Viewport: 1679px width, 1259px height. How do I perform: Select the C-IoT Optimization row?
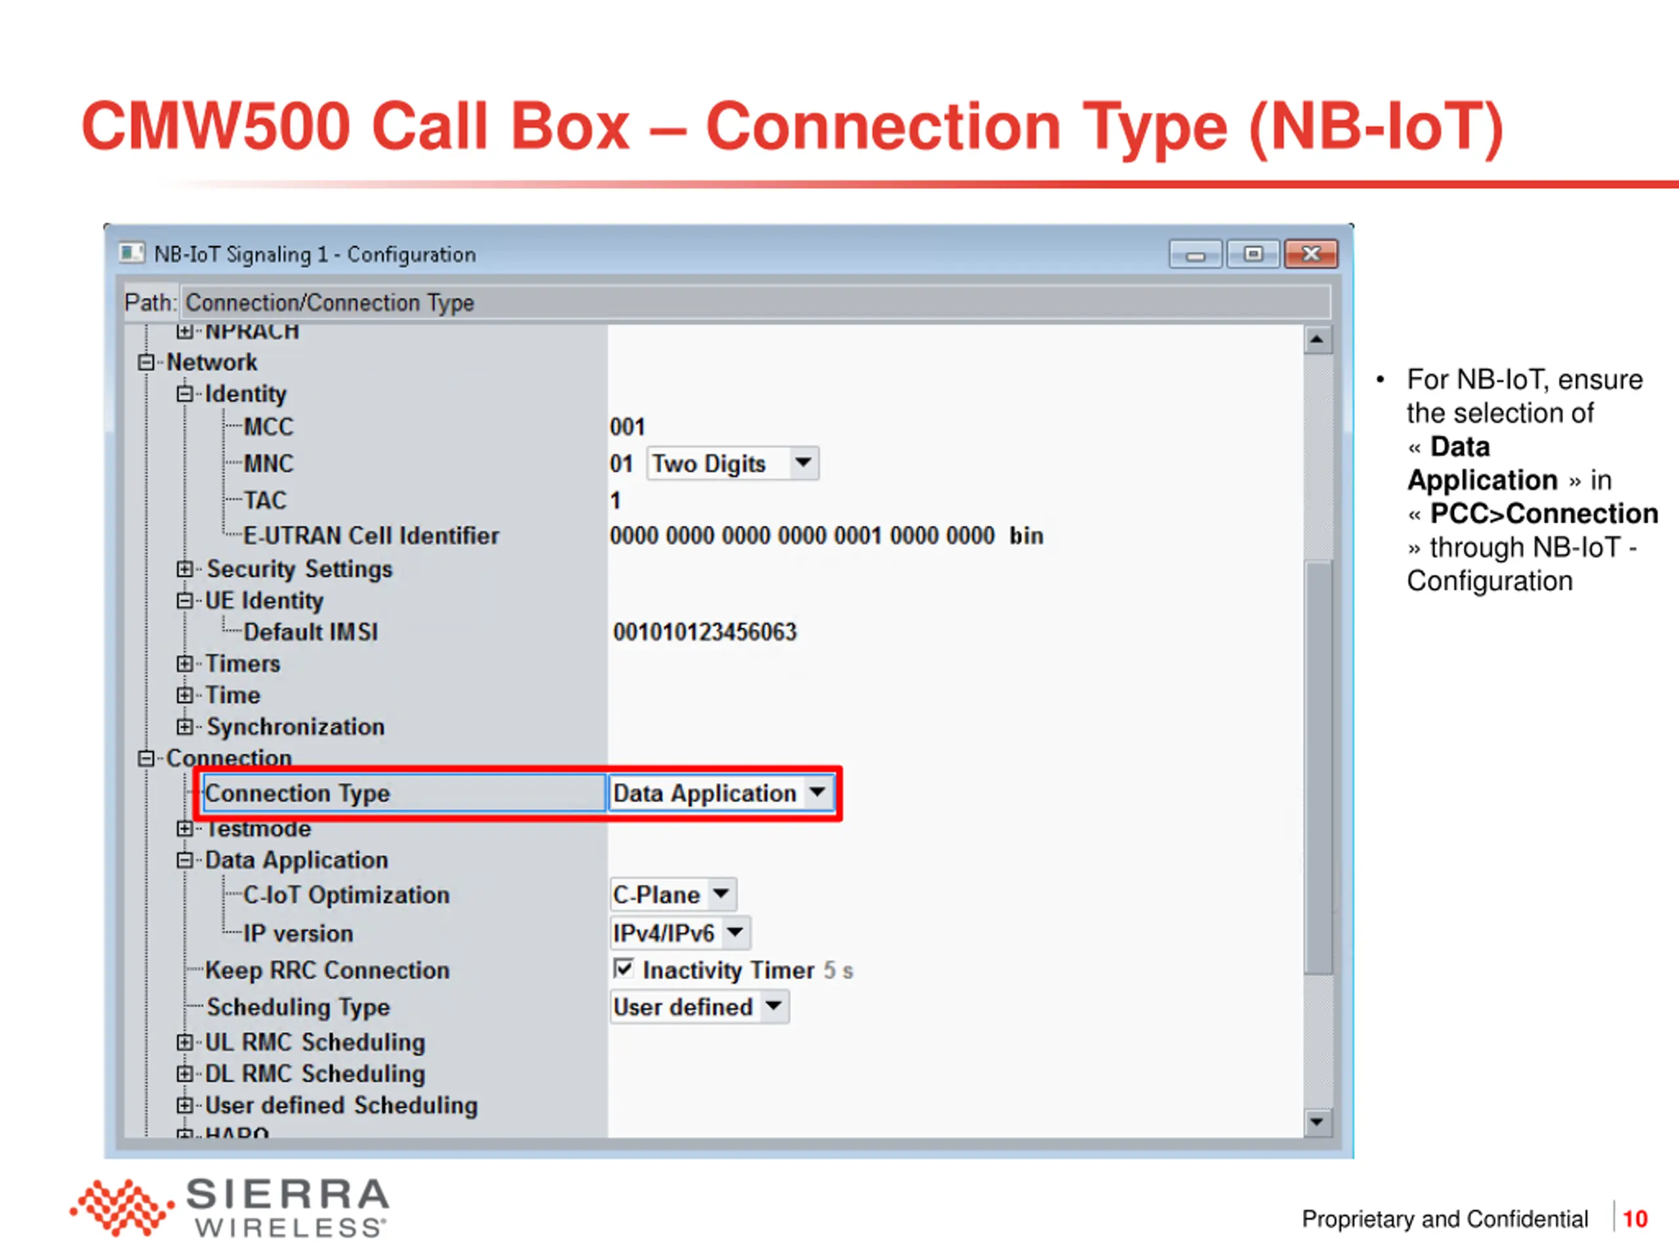pos(347,894)
